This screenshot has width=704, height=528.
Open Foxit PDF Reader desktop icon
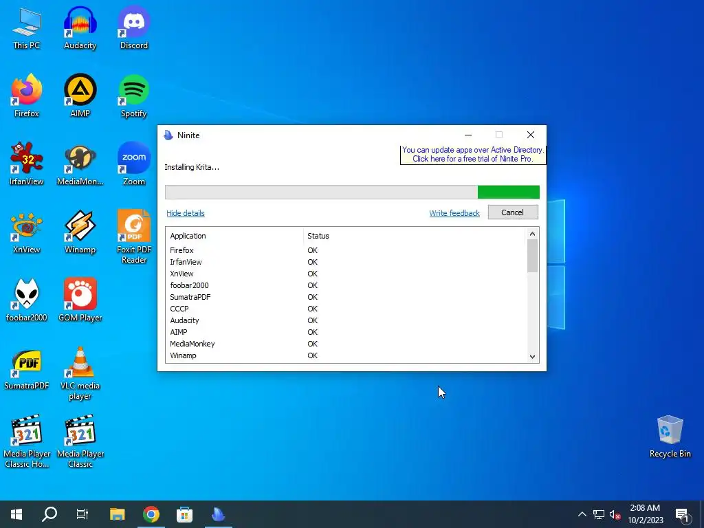134,237
